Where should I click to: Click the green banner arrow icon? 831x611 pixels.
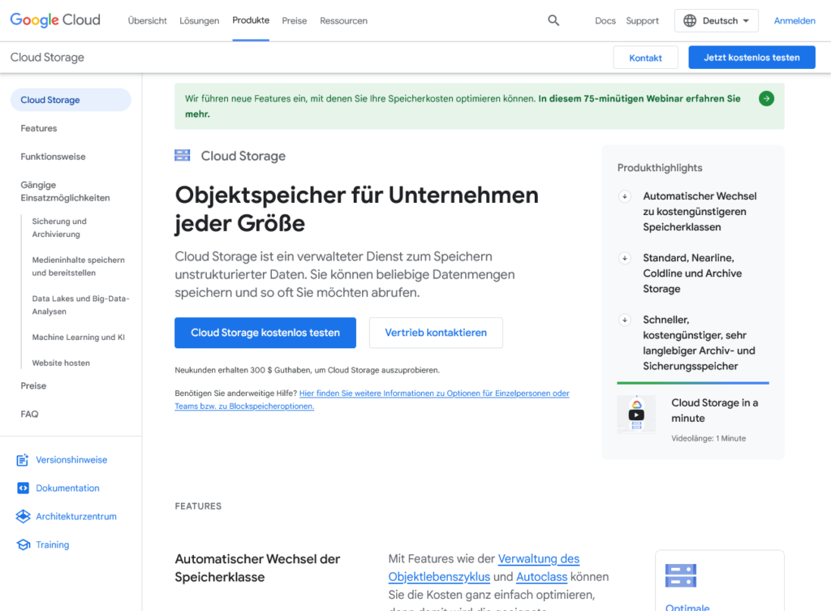[x=766, y=98]
